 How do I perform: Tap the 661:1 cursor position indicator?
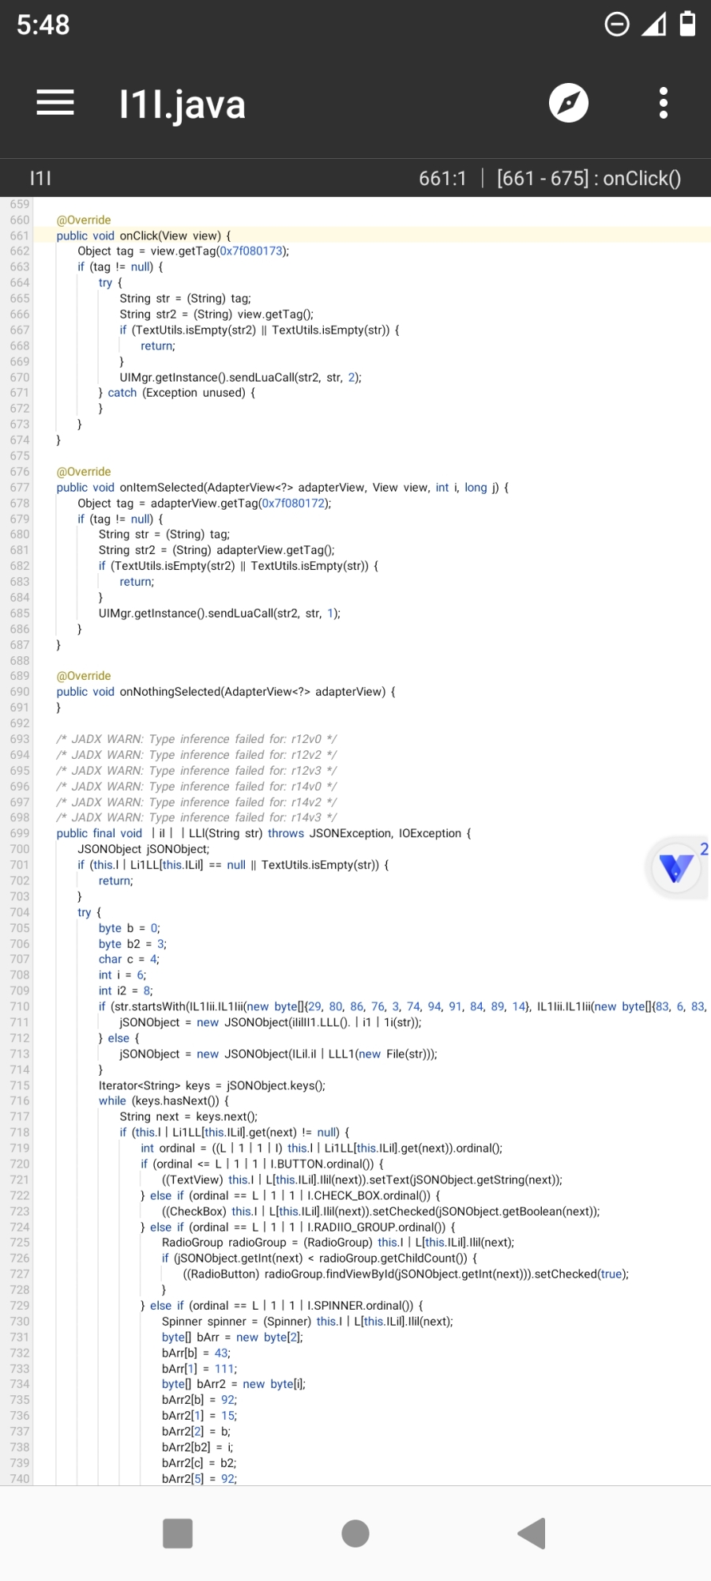[x=442, y=178]
